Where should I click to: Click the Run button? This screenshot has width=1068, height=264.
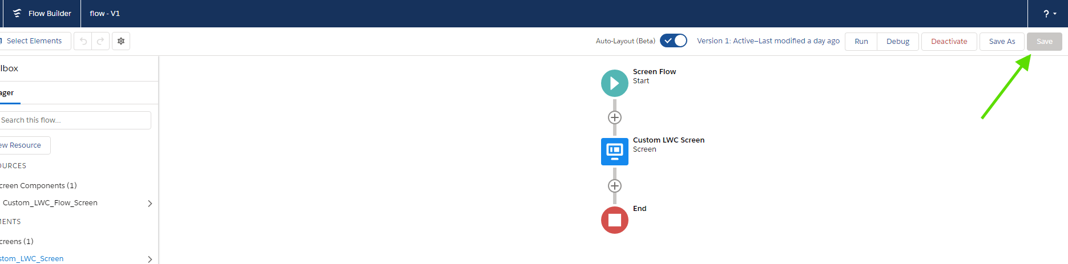point(861,42)
